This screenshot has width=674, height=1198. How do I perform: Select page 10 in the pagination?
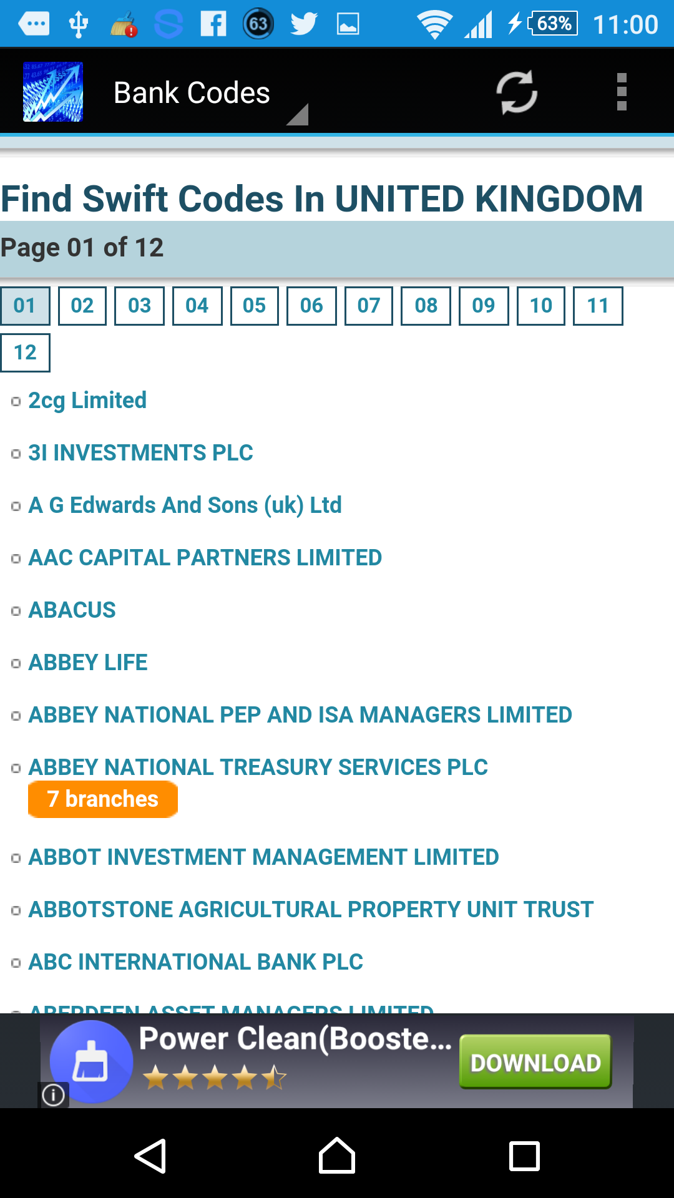point(541,306)
